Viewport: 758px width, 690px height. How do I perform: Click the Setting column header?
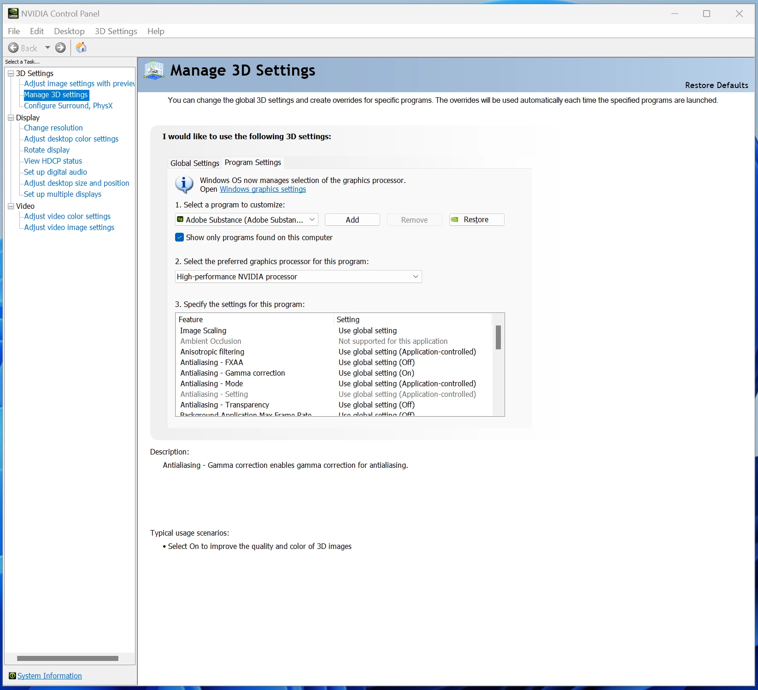tap(413, 319)
